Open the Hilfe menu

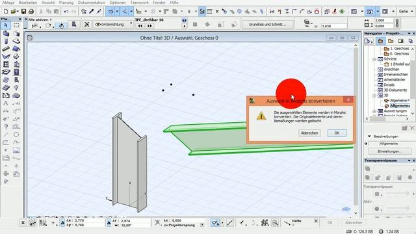174,3
